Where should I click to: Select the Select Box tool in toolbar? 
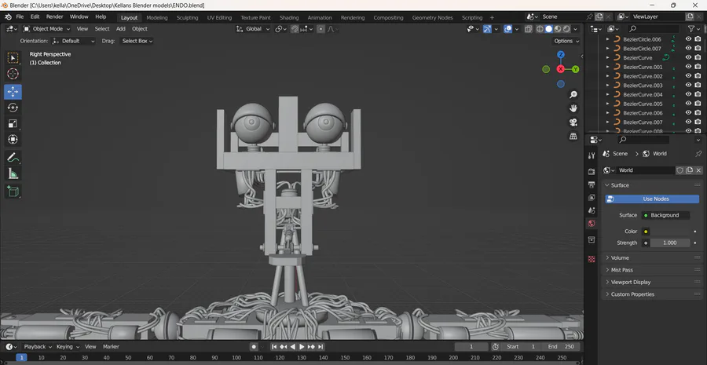click(x=13, y=57)
